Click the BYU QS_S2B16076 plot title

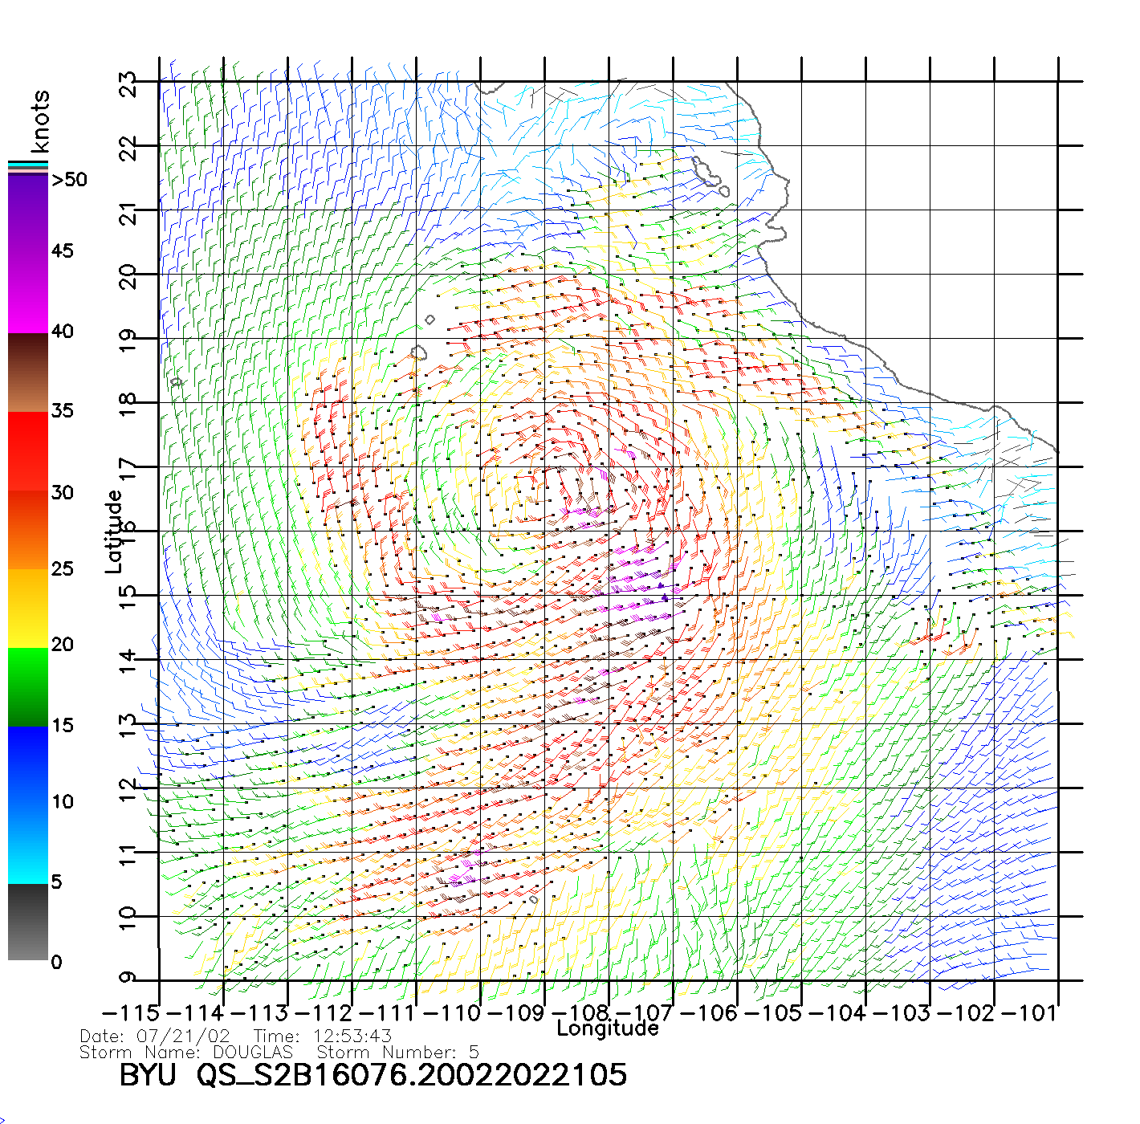tap(373, 1075)
